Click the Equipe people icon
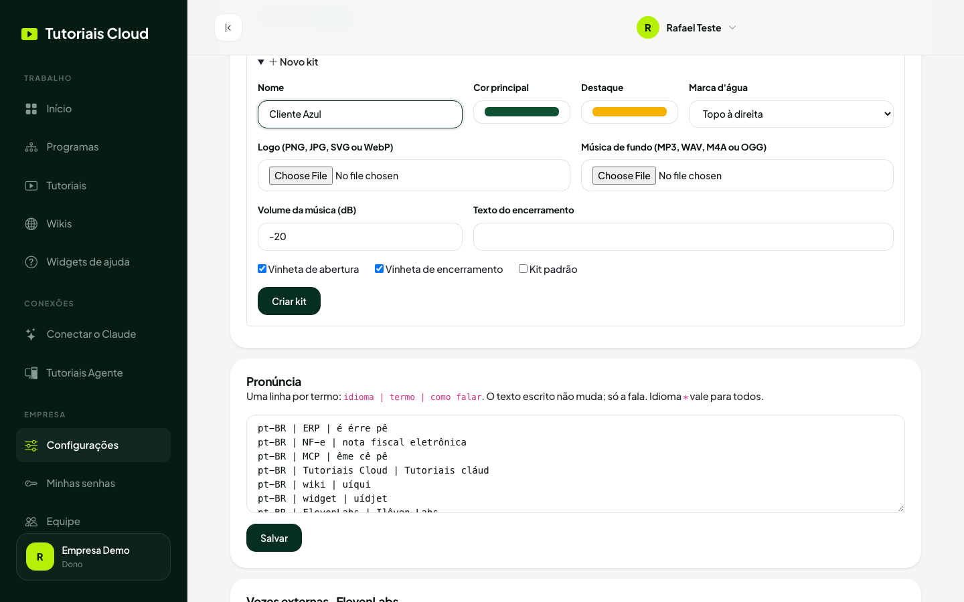The height and width of the screenshot is (602, 964). pos(31,522)
